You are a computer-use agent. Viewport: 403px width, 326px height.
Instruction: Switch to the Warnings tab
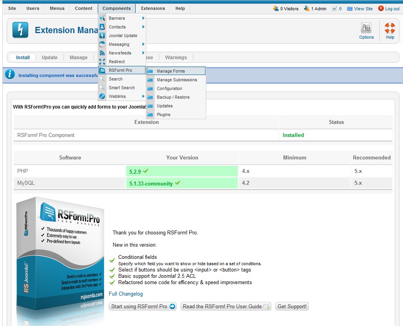176,57
